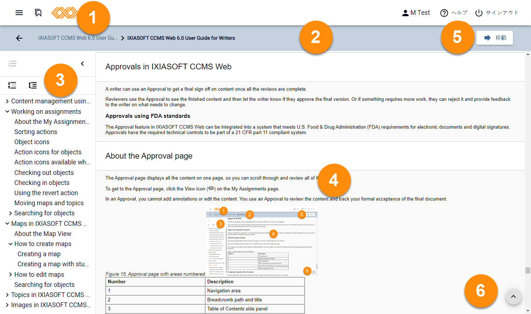Click the Breadcrumb path and title cell
531x314 pixels.
pyautogui.click(x=255, y=300)
